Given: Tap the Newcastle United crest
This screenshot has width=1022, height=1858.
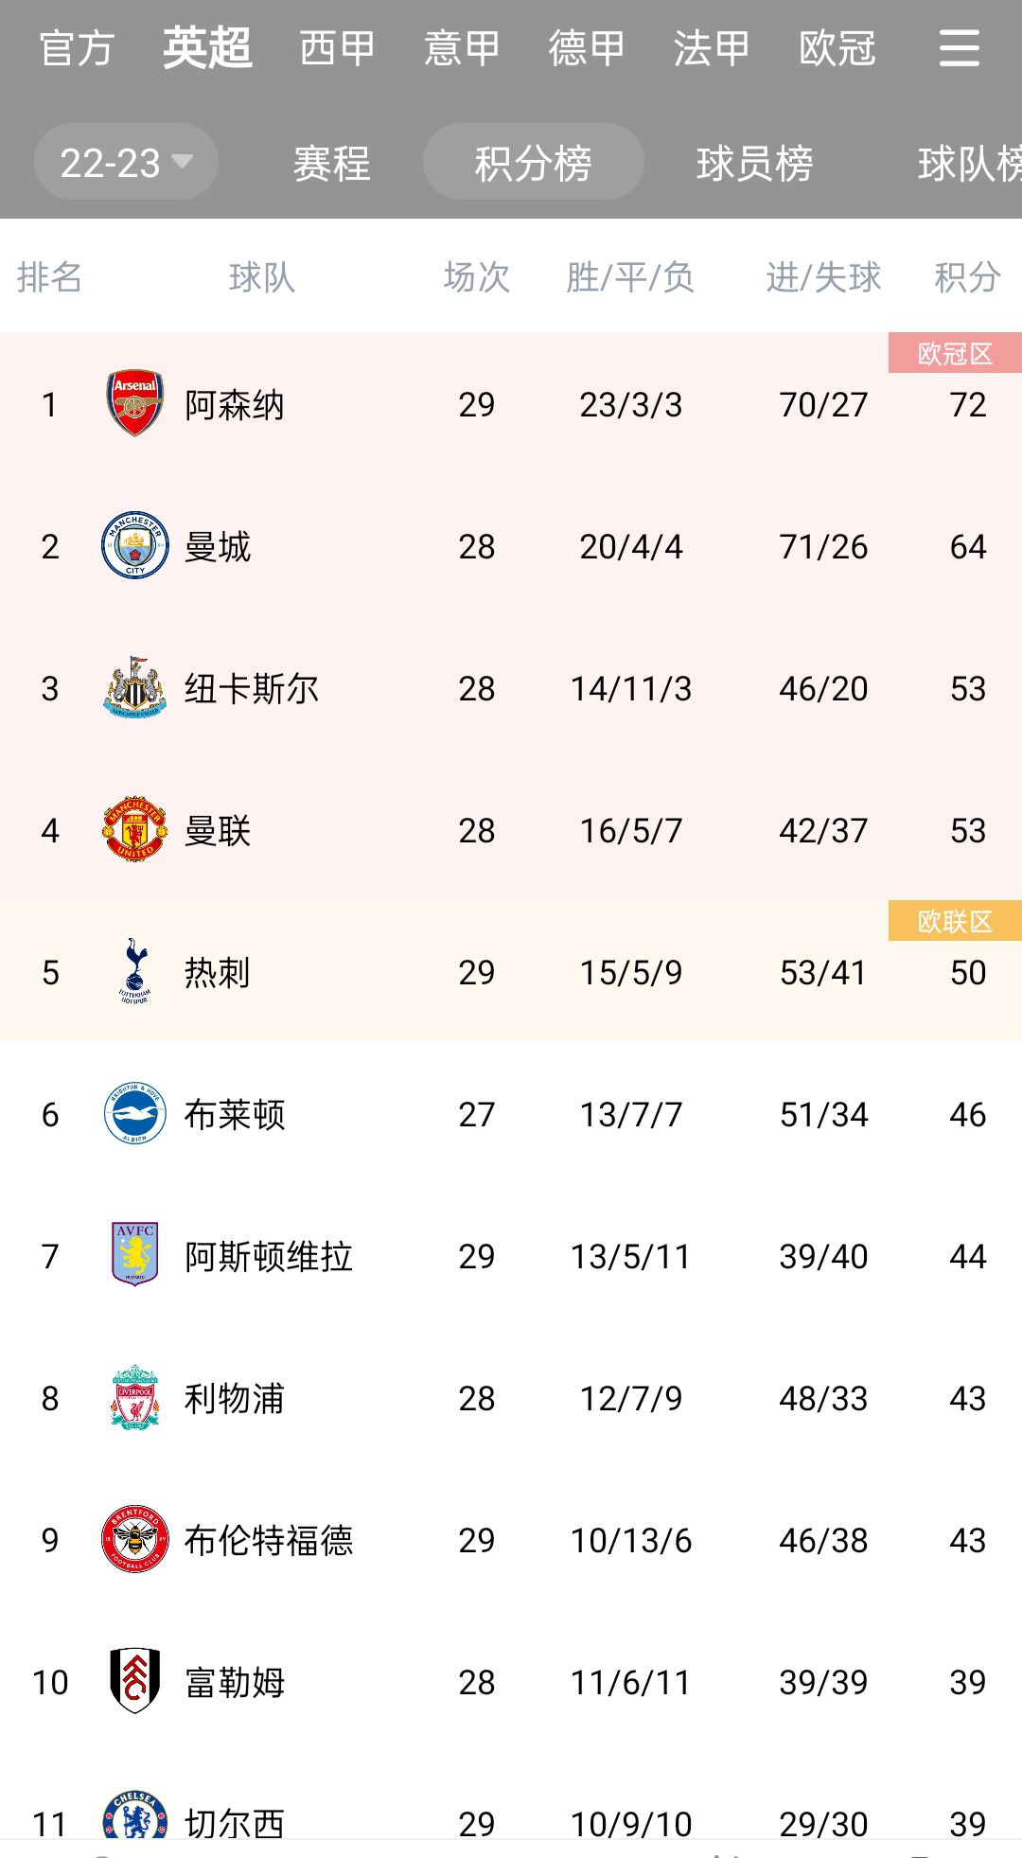Looking at the screenshot, I should coord(134,687).
